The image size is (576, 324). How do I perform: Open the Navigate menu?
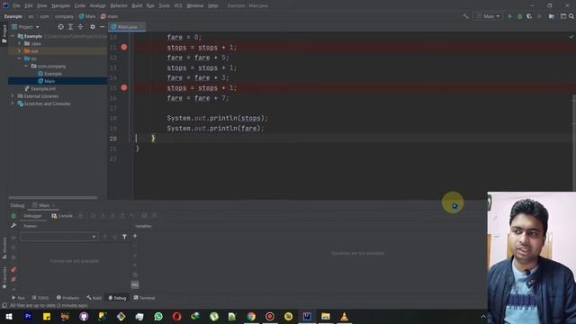60,5
